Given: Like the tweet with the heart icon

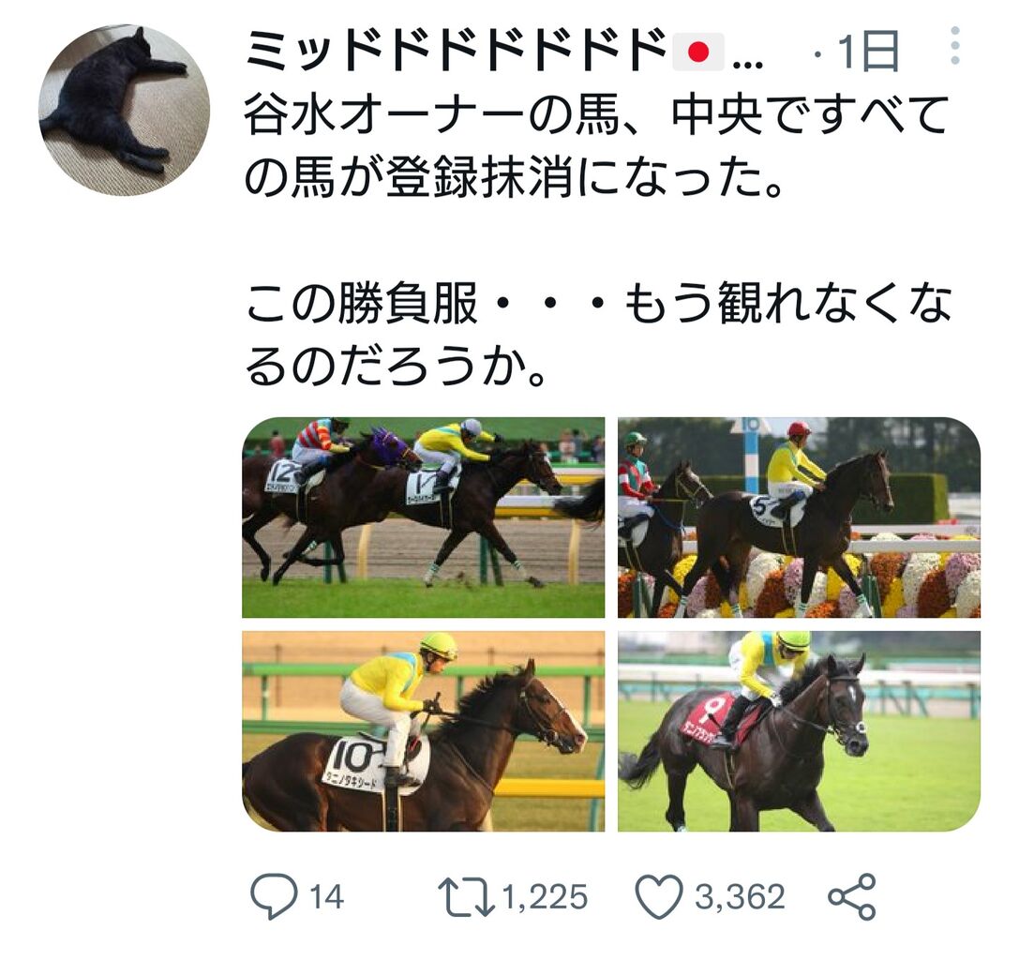Looking at the screenshot, I should 658,897.
